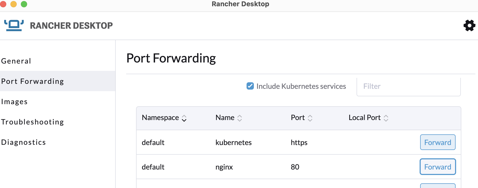
Task: Focus the Filter input field
Action: point(408,86)
